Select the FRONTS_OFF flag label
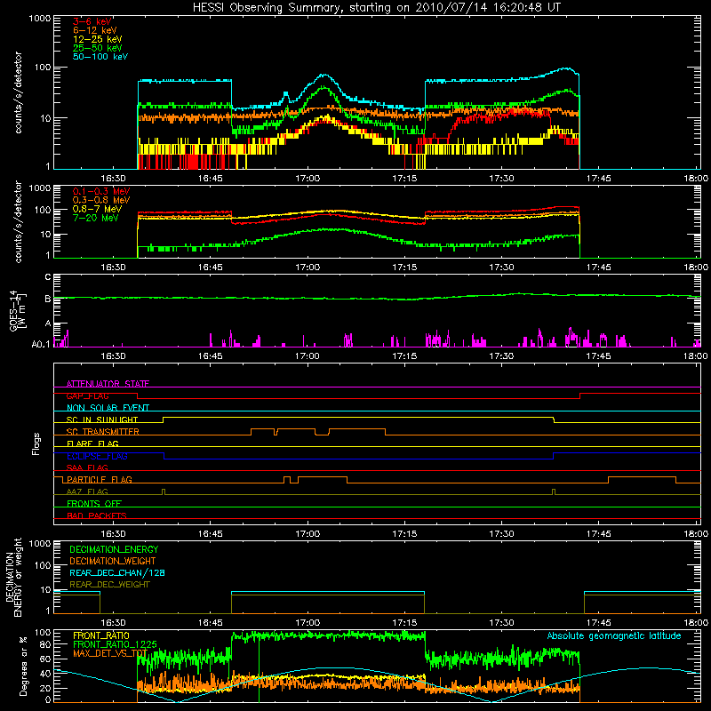This screenshot has height=711, width=711. pyautogui.click(x=94, y=504)
